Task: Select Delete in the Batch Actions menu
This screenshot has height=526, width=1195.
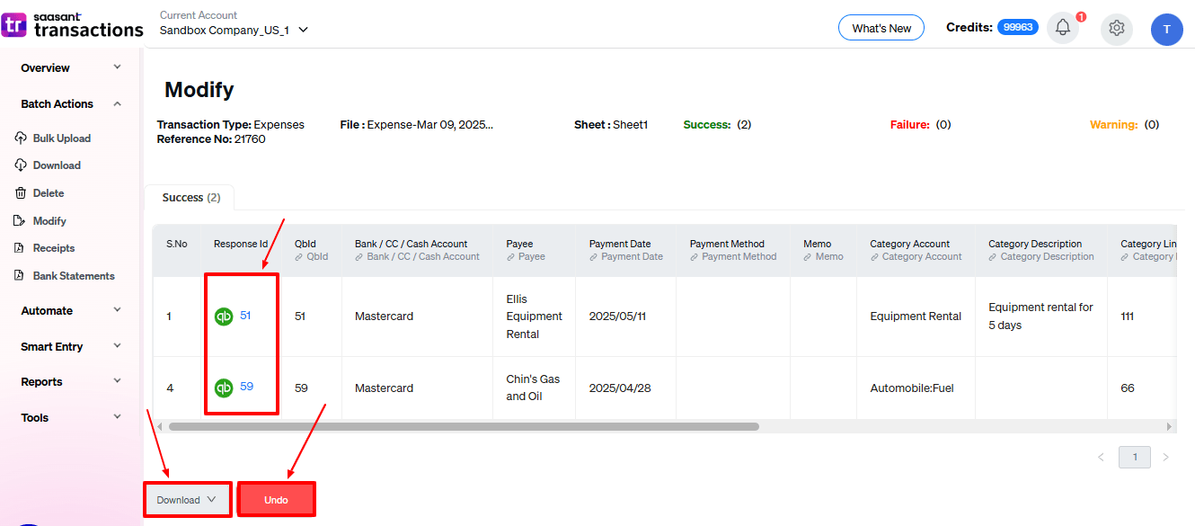Action: coord(49,193)
